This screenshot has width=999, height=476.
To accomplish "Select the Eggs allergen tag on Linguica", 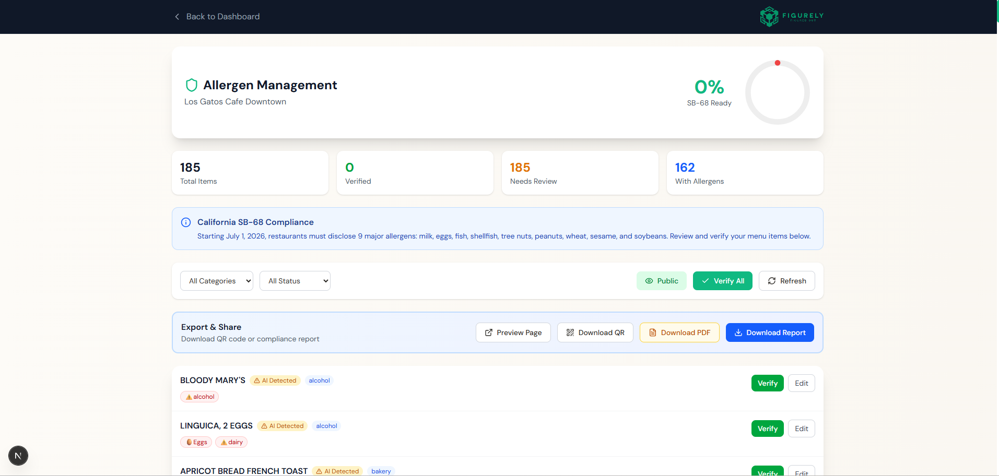I will (x=196, y=442).
